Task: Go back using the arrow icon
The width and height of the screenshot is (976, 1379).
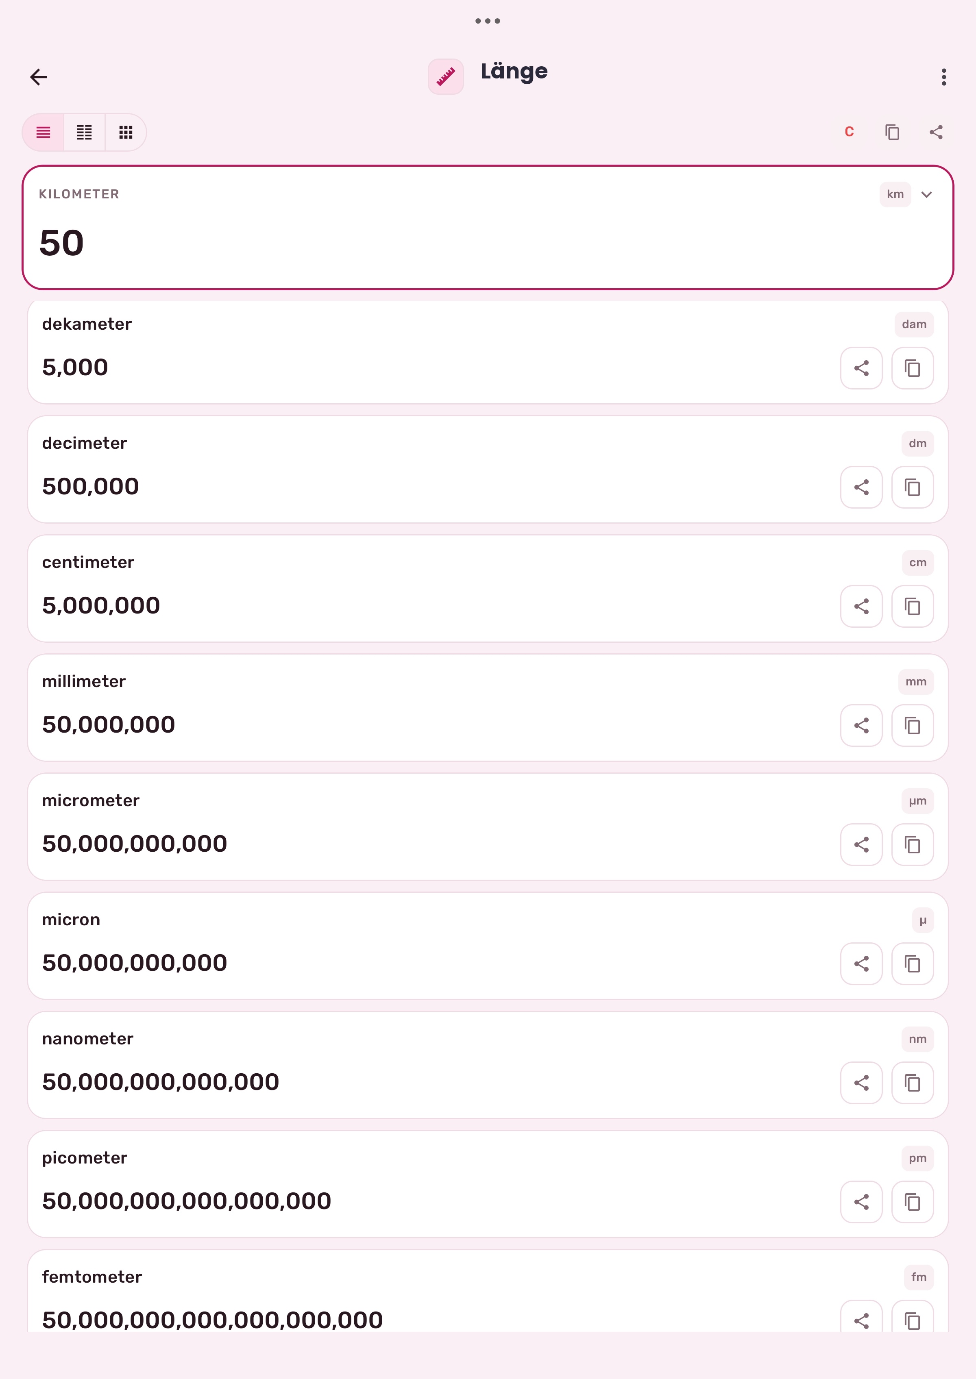Action: [x=39, y=77]
